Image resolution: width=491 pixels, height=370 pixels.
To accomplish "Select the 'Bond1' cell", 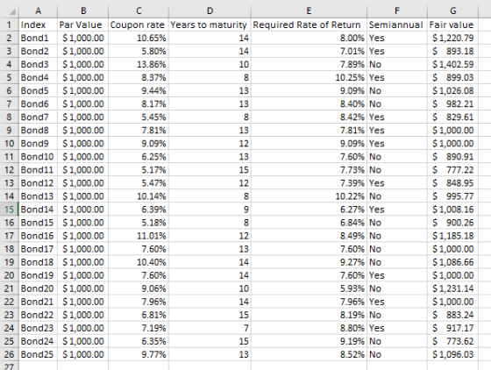I will (39, 38).
